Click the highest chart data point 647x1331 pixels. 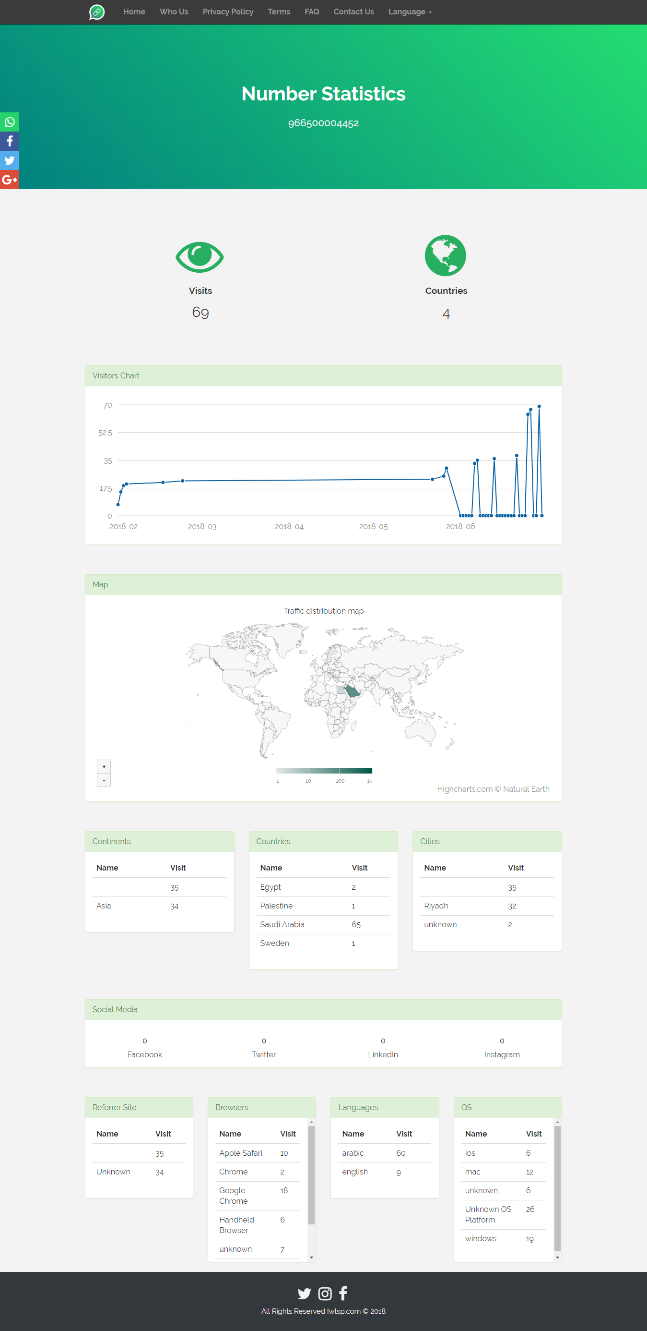[x=539, y=406]
